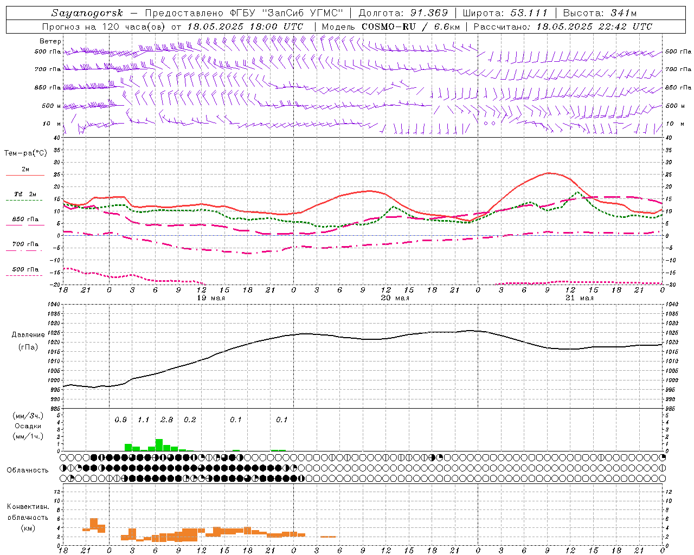Click the 21 мая date label

(x=580, y=298)
